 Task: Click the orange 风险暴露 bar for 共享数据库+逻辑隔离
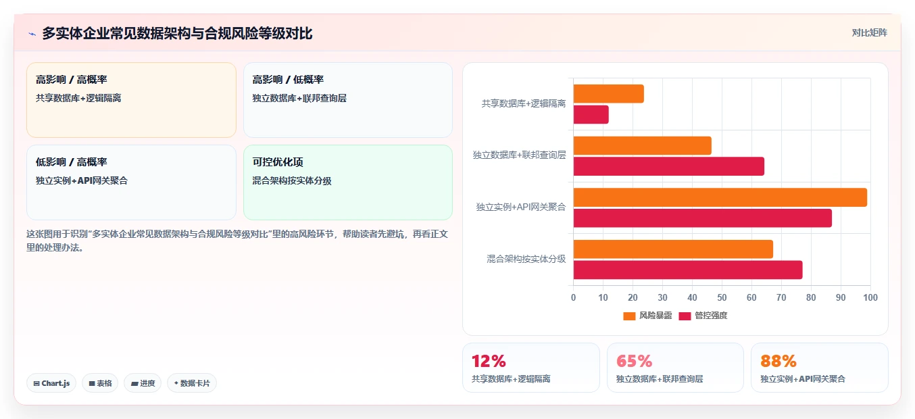[609, 94]
